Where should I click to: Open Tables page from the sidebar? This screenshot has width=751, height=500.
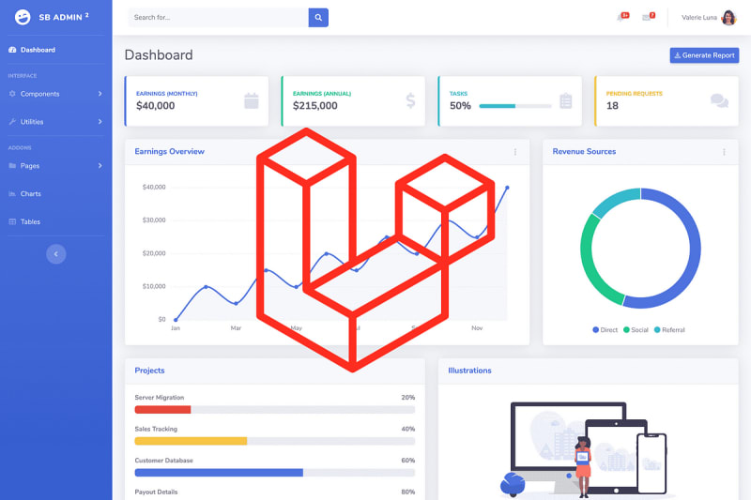pyautogui.click(x=30, y=221)
